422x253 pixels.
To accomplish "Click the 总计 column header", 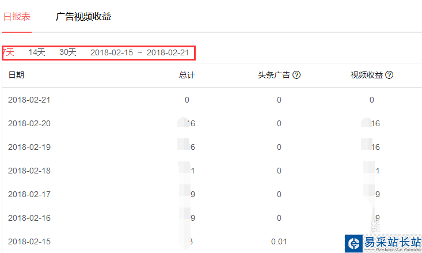I will pyautogui.click(x=187, y=75).
